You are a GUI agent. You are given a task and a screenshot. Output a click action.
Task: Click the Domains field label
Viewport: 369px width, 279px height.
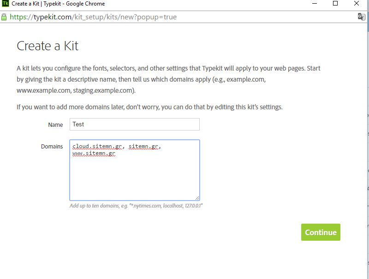52,146
